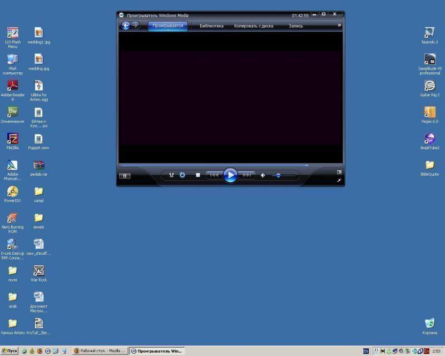Select the War Rock shortcut icon
This screenshot has height=356, width=445.
point(38,273)
